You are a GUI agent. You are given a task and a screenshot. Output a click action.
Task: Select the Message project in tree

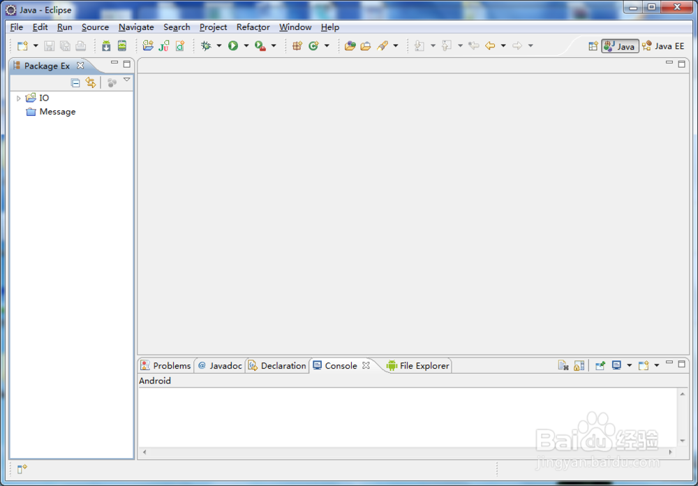click(x=51, y=112)
